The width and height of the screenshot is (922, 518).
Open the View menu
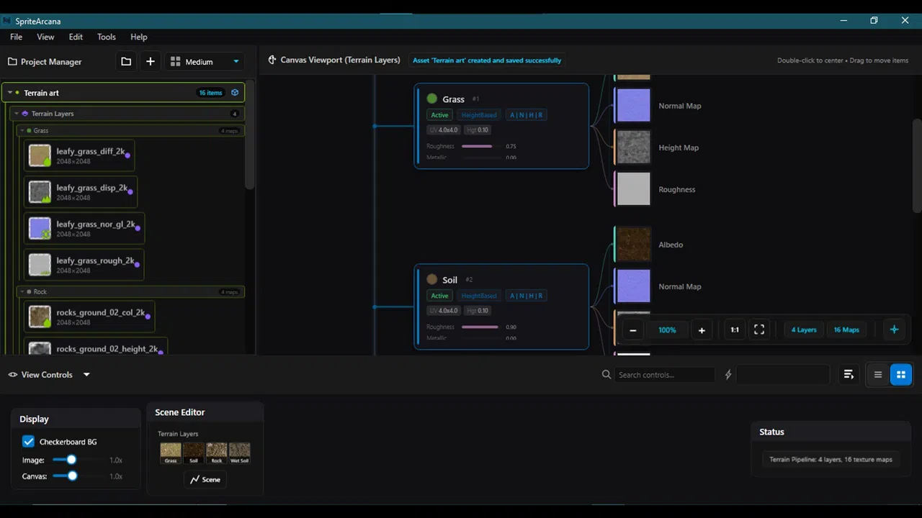point(45,37)
